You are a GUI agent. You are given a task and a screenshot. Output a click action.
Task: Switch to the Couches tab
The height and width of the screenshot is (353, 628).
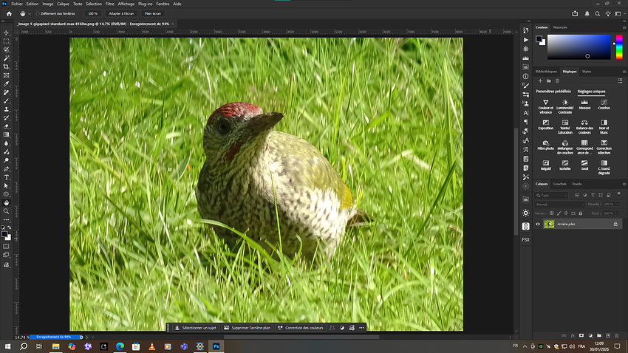point(560,184)
